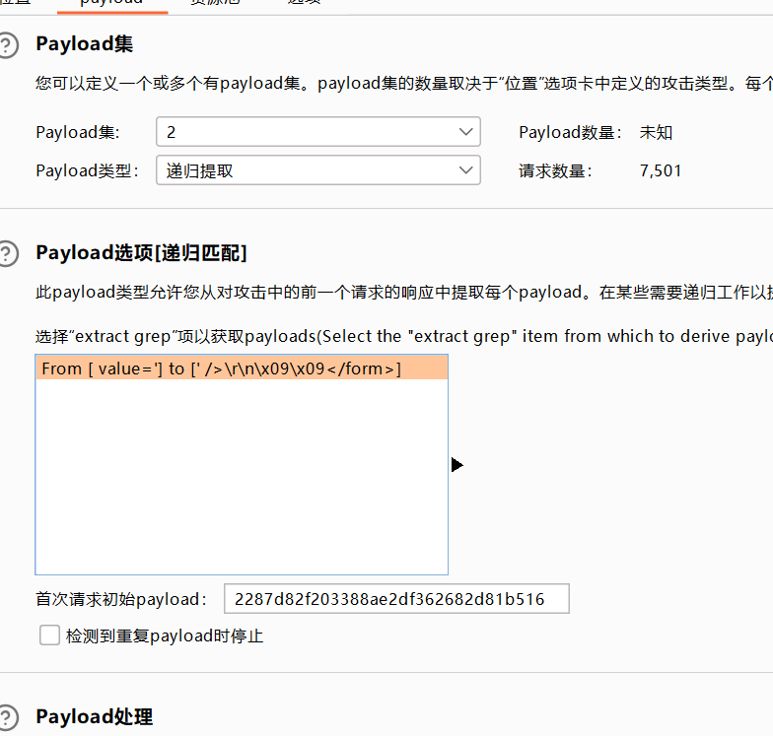
Task: Click the 首次请求初始payload input field
Action: coord(395,599)
